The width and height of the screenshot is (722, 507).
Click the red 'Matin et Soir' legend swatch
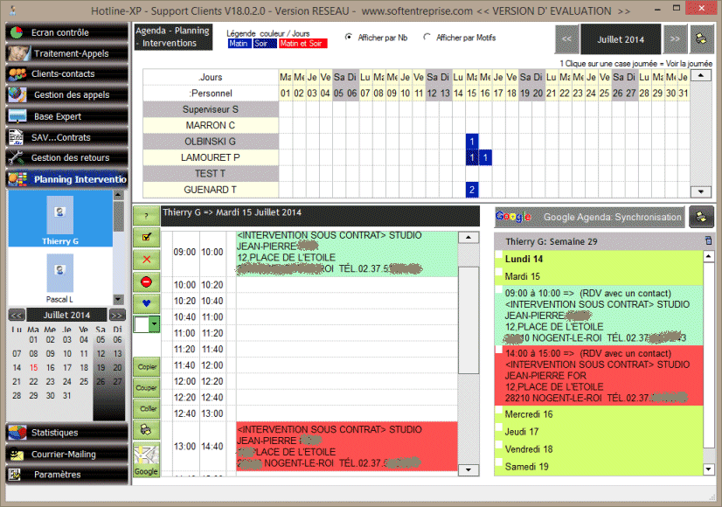[302, 43]
